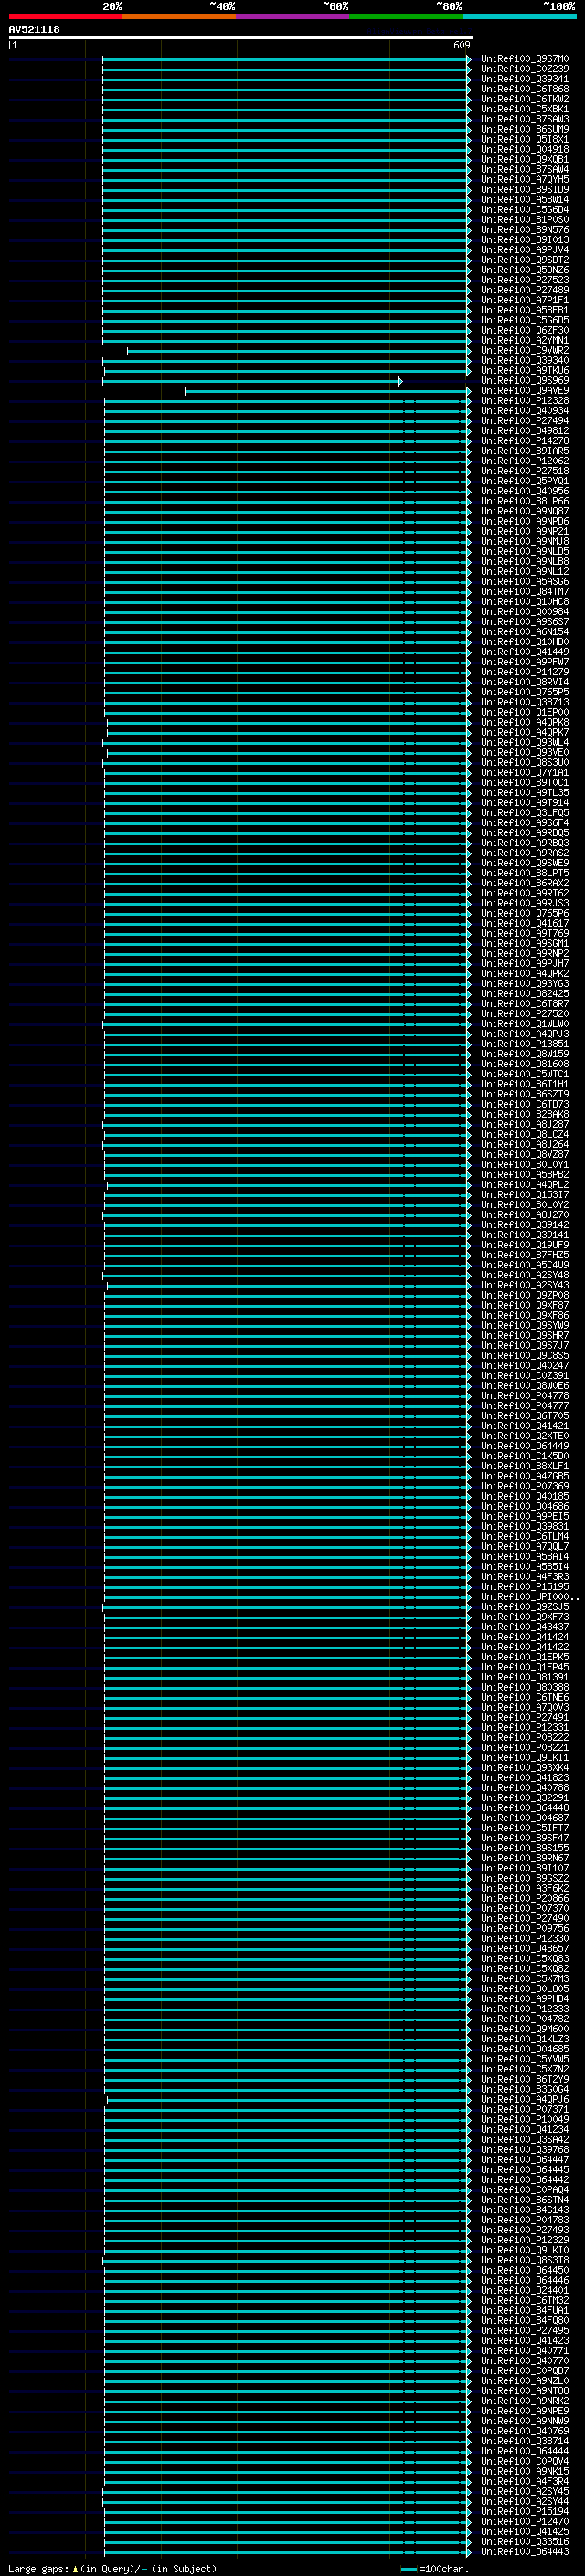Image resolution: width=585 pixels, height=2576 pixels.
Task: Click the red 20% identity legend segment
Action: click(65, 16)
